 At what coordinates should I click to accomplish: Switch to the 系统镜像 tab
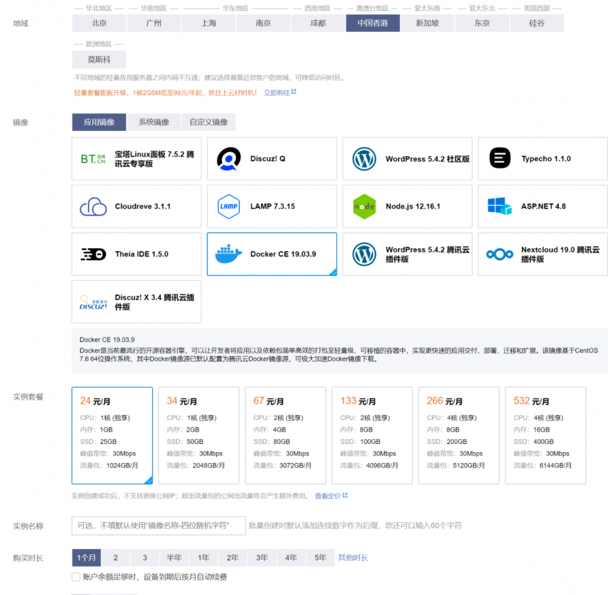click(x=154, y=122)
